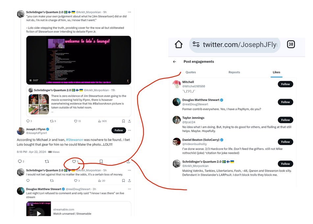
Task: Open the browser home icon
Action: tap(178, 45)
